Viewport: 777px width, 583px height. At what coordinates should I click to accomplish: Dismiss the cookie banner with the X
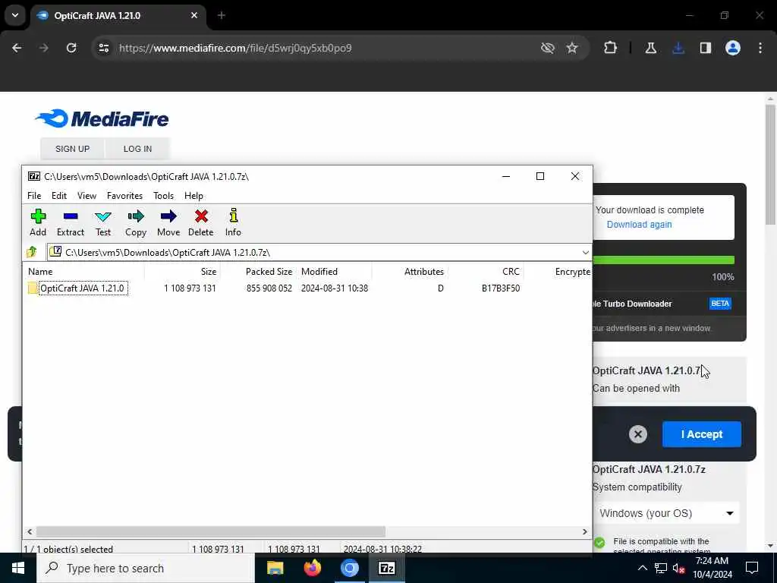[637, 434]
